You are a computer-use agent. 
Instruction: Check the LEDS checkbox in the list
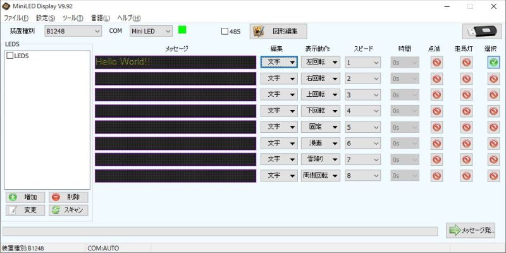10,56
